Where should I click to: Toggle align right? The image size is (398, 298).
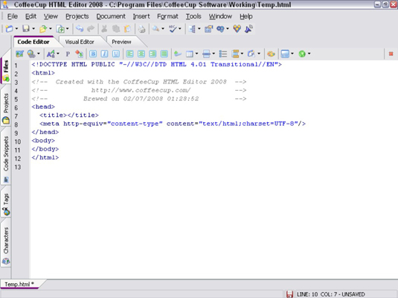pos(153,54)
